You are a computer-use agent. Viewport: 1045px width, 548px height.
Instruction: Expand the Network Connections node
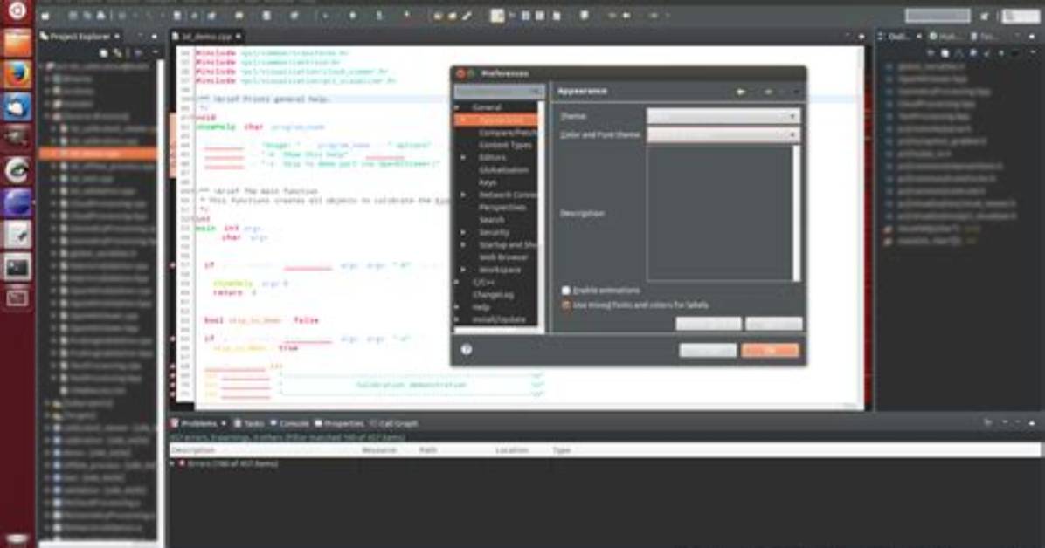[464, 195]
